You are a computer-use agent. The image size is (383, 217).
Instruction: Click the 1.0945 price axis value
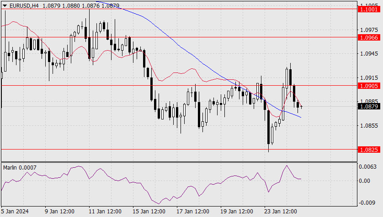point(369,53)
